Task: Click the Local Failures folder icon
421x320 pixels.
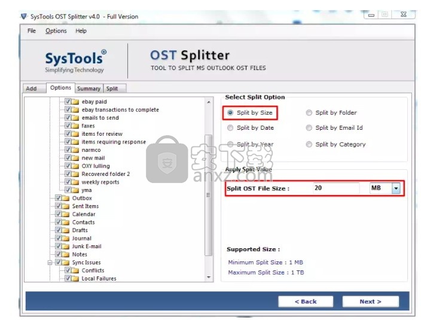Action: click(75, 279)
